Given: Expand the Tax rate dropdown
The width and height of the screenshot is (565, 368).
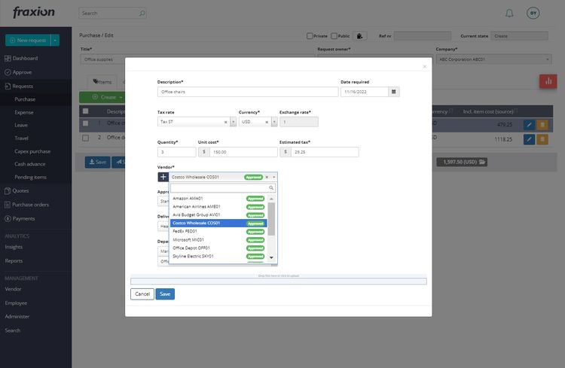Looking at the screenshot, I should tap(233, 122).
